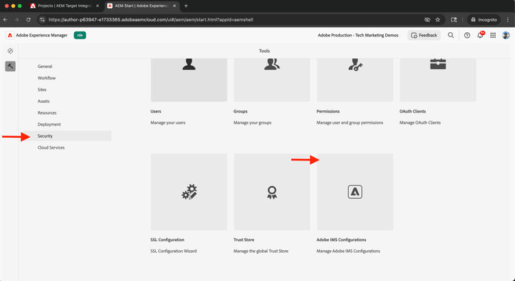Click 'Manage OAuth Clients' description

[x=420, y=123]
